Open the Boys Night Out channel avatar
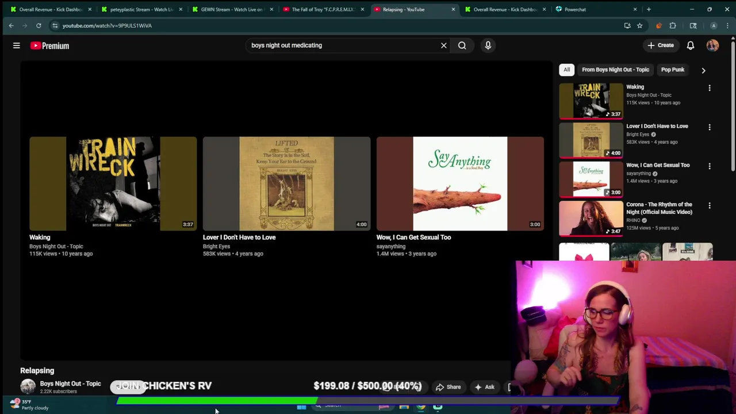Screen dimensions: 736x414 [x=28, y=386]
